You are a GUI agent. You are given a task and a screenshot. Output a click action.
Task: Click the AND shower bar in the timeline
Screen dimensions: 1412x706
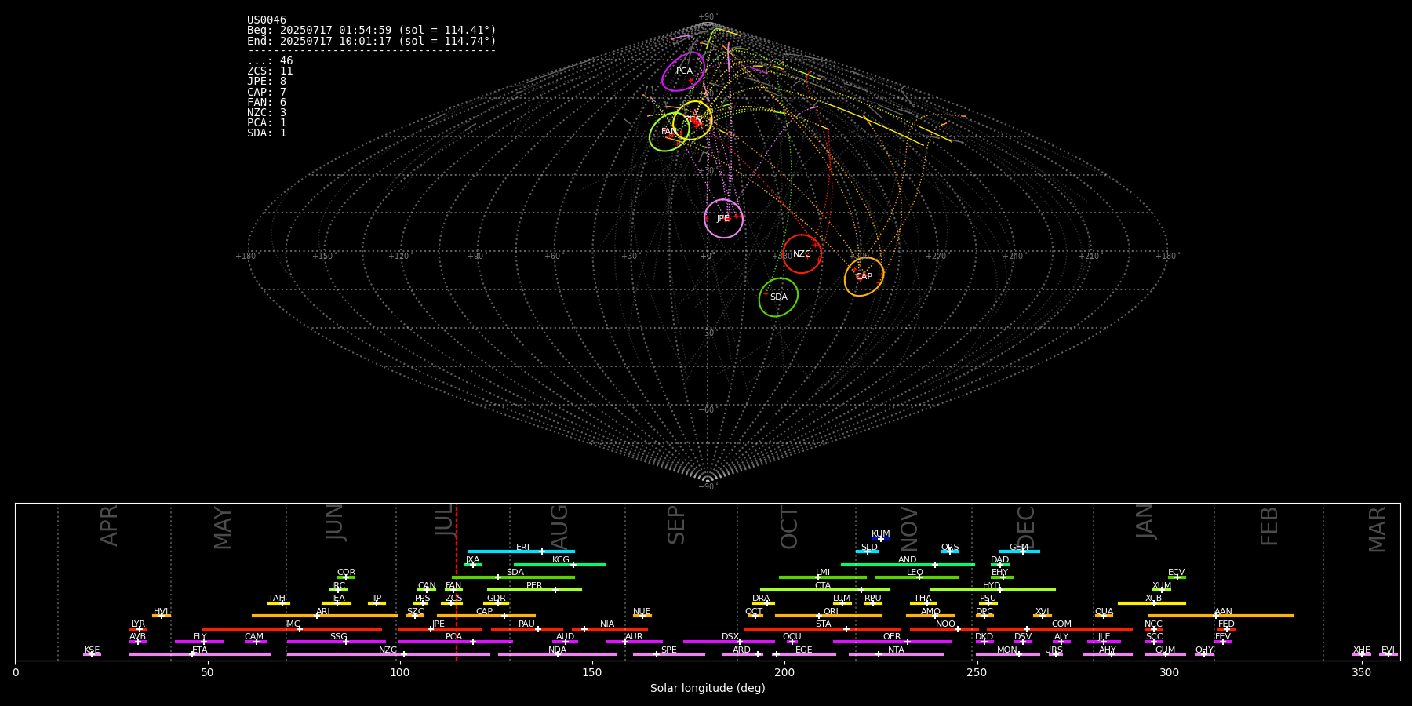908,564
